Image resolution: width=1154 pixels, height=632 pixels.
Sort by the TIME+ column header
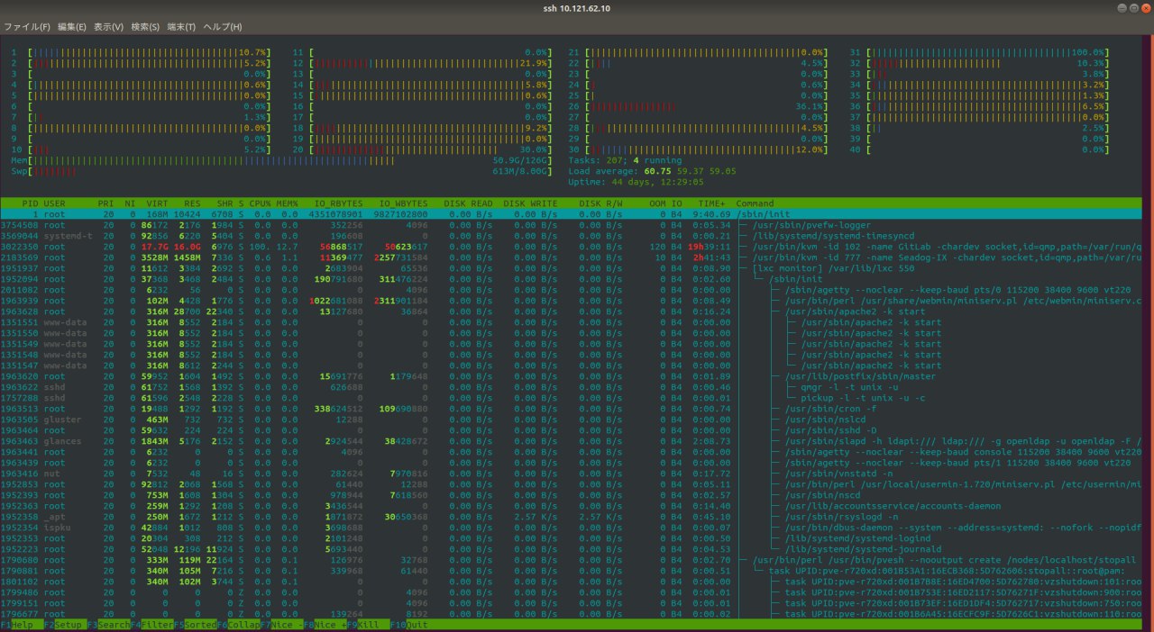click(711, 203)
